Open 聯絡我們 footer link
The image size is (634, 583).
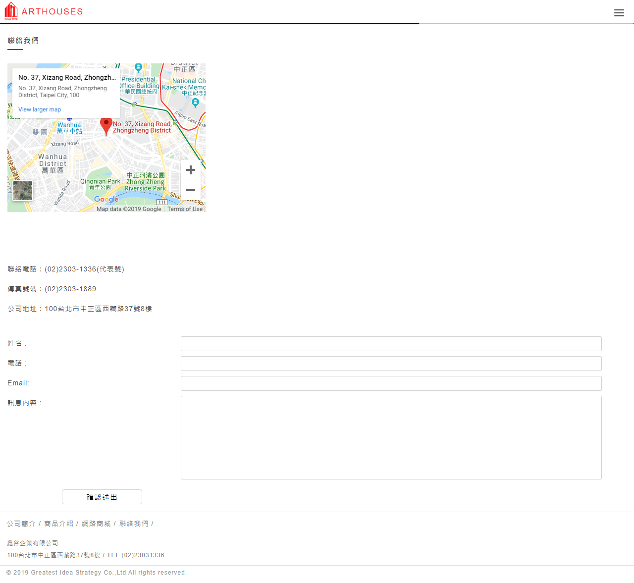(x=134, y=524)
